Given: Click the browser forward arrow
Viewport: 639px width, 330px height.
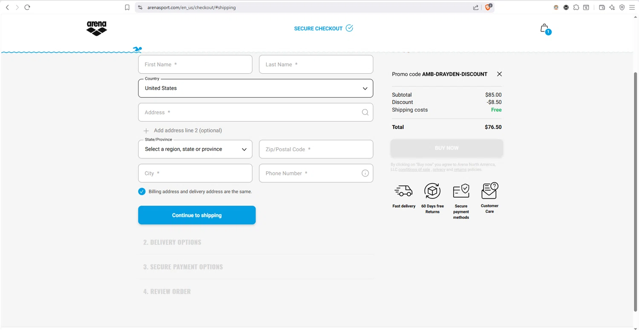Looking at the screenshot, I should pyautogui.click(x=17, y=7).
